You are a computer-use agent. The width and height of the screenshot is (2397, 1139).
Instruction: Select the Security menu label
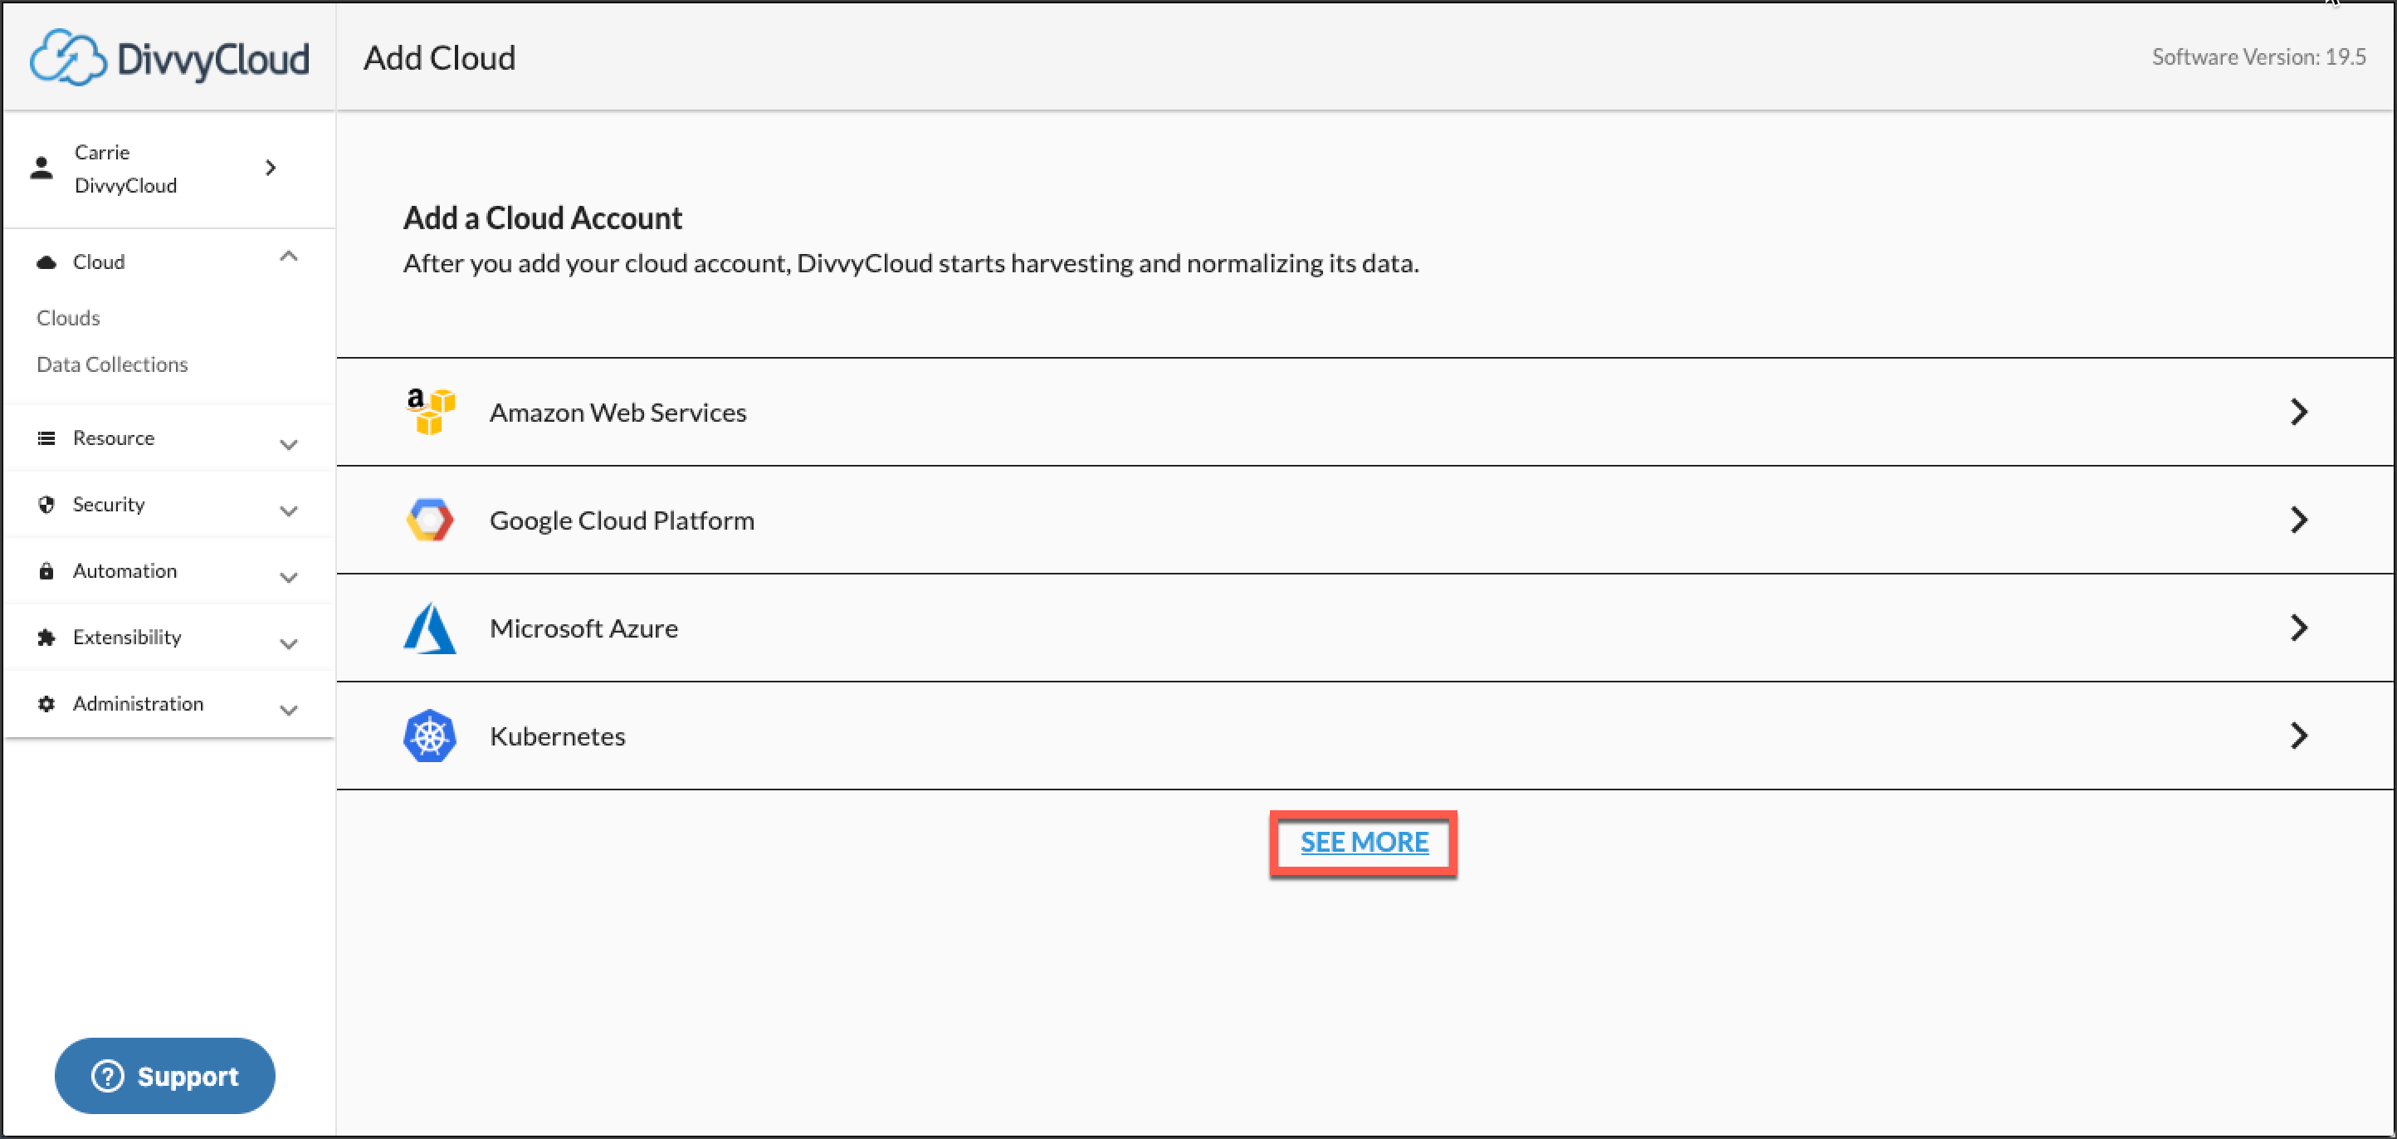[x=109, y=505]
